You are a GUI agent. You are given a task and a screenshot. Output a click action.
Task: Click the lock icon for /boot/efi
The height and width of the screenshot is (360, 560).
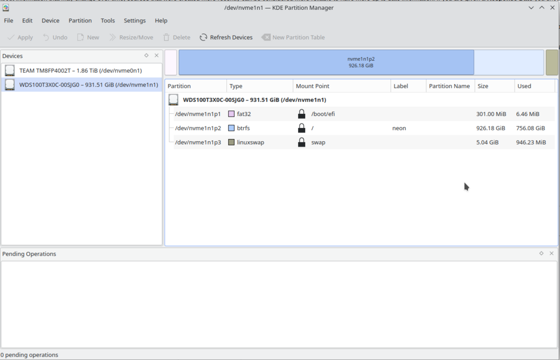coord(301,114)
